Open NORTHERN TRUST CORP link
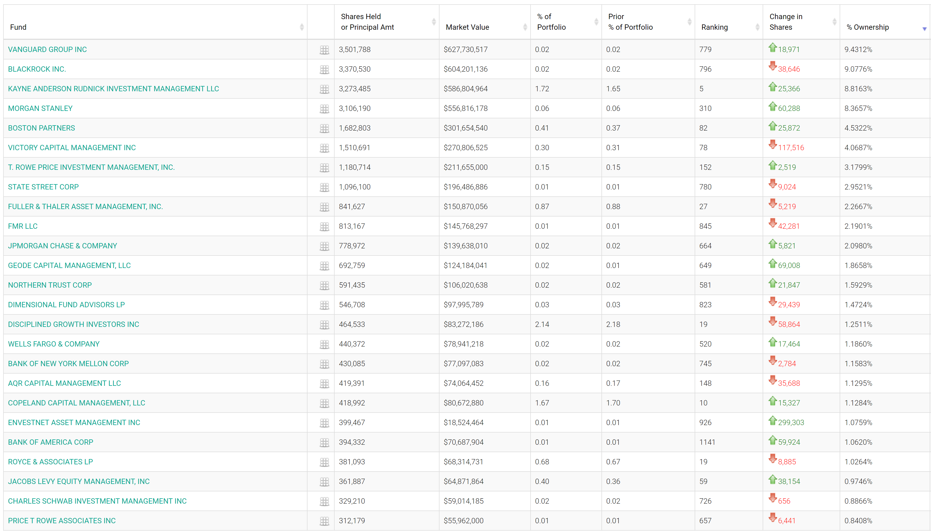 tap(50, 285)
